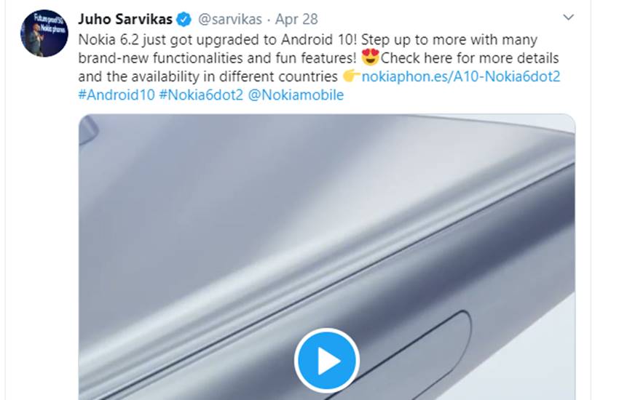Viewport: 619px width, 400px height.
Task: Click the camera bump in video corner
Action: point(87,131)
